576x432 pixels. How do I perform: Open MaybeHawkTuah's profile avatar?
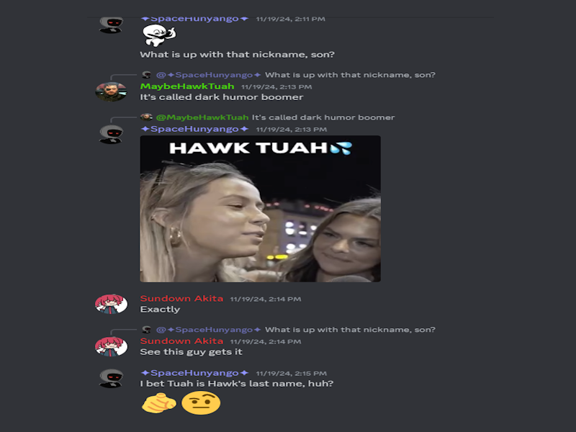(111, 91)
